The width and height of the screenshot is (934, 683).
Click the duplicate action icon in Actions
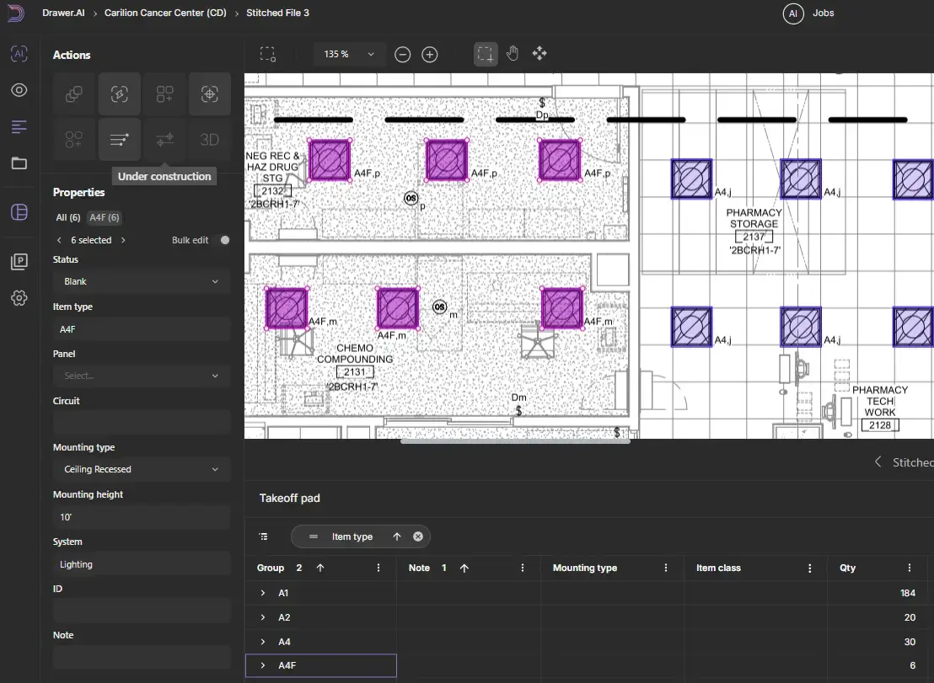point(74,94)
